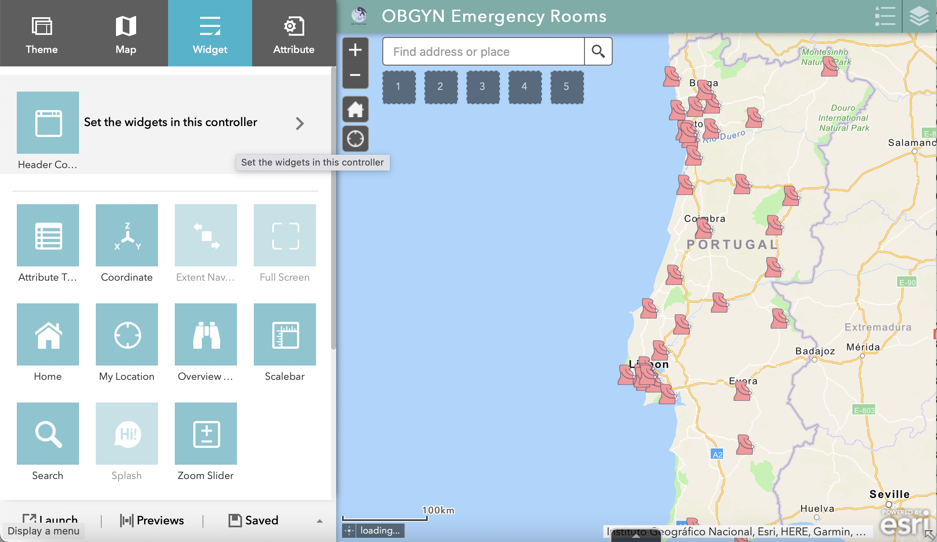Open the Layer List icon in header
937x542 pixels.
point(919,16)
